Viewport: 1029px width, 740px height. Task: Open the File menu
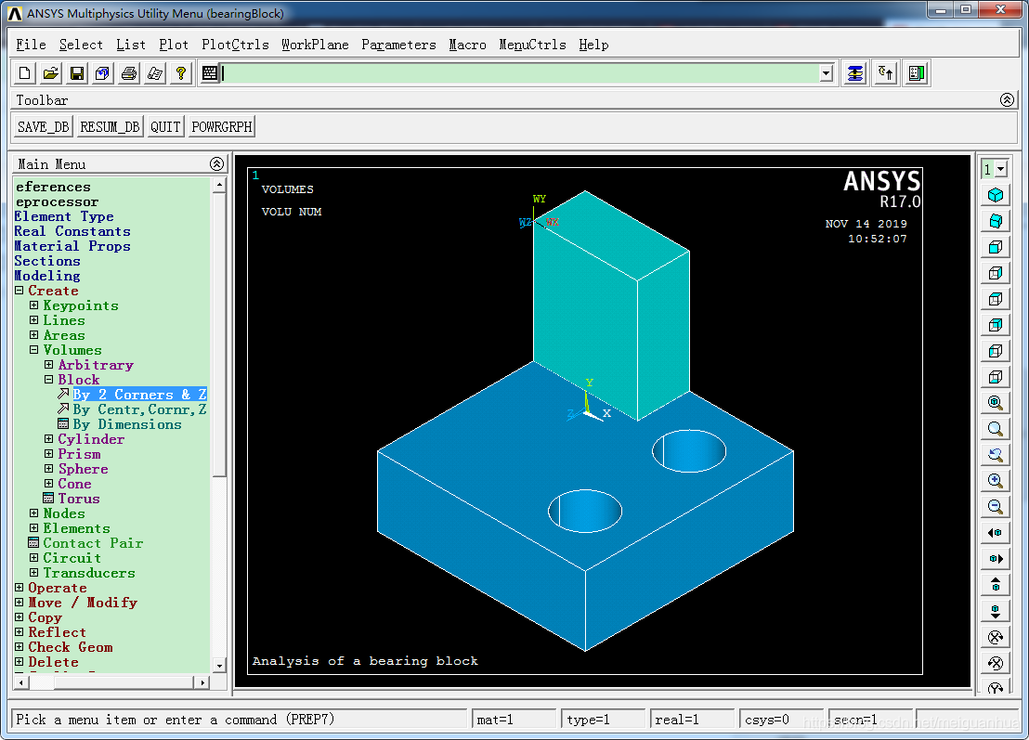[x=31, y=45]
